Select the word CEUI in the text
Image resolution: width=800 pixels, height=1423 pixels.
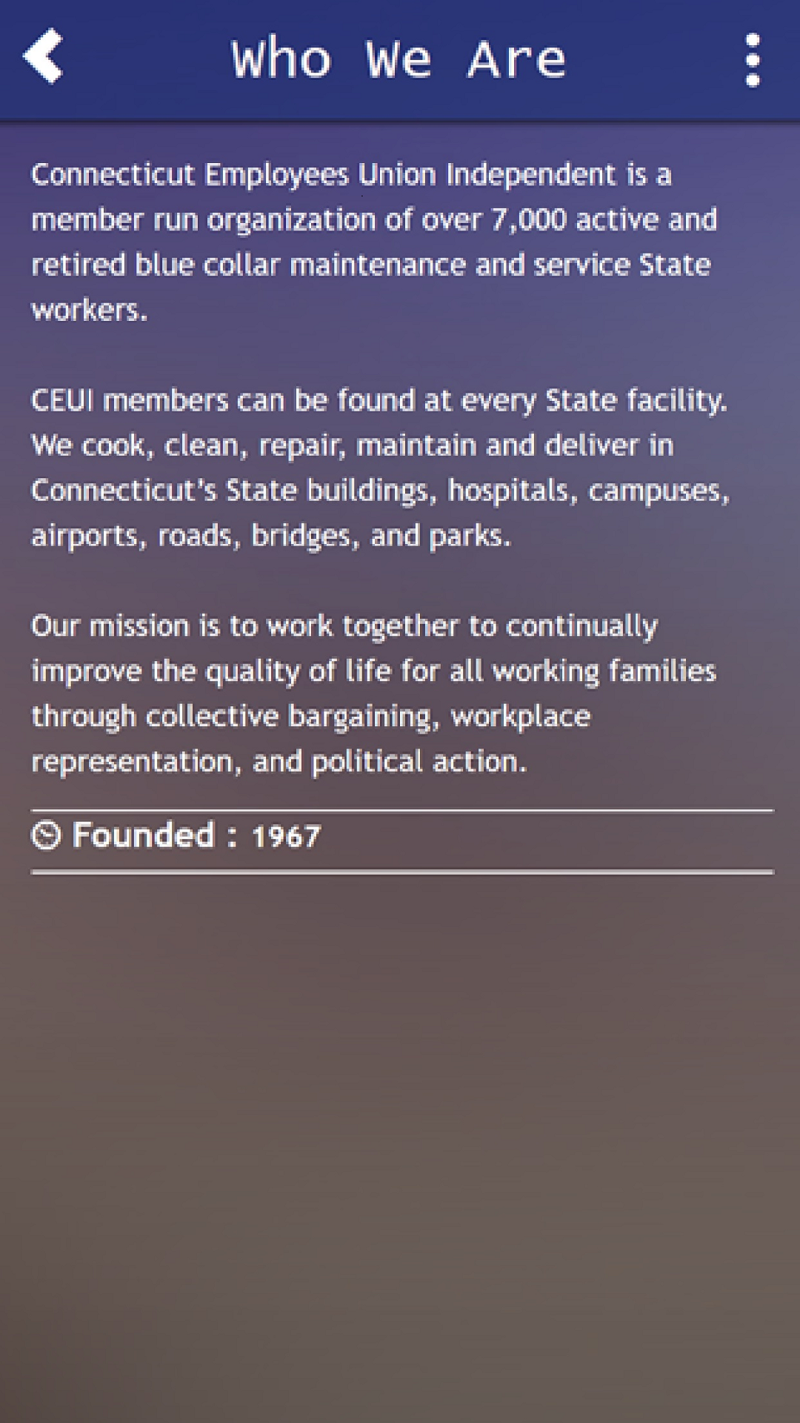pos(64,400)
